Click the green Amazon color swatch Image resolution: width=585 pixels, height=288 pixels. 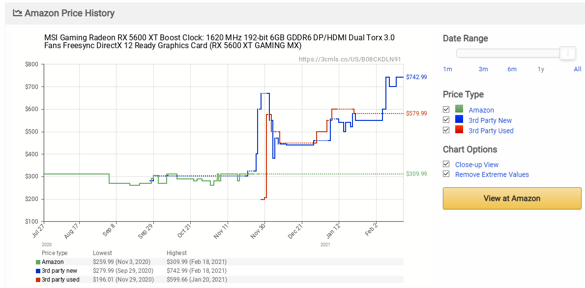459,109
